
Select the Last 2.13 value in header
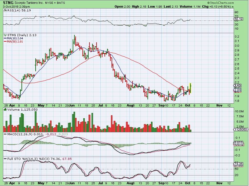[171, 7]
